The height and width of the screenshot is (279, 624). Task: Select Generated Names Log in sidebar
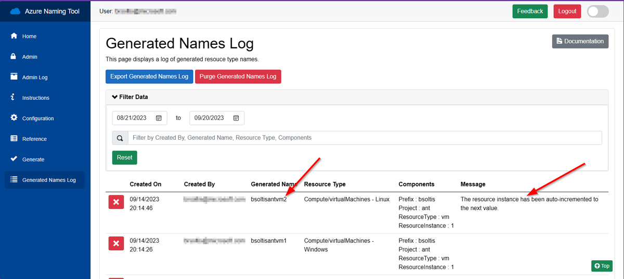pyautogui.click(x=45, y=180)
